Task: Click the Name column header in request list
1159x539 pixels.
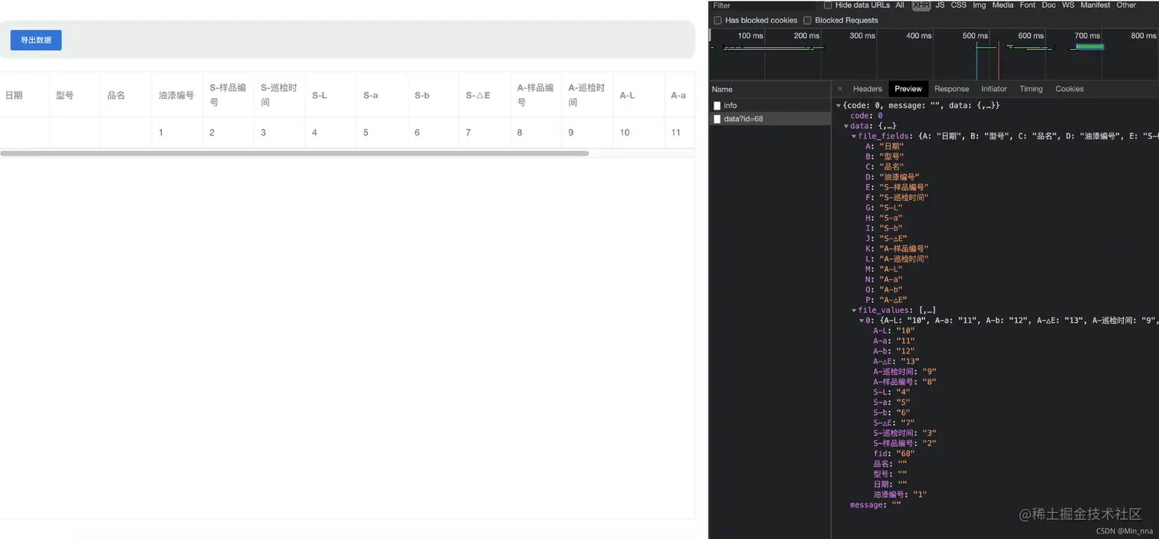Action: pyautogui.click(x=770, y=89)
